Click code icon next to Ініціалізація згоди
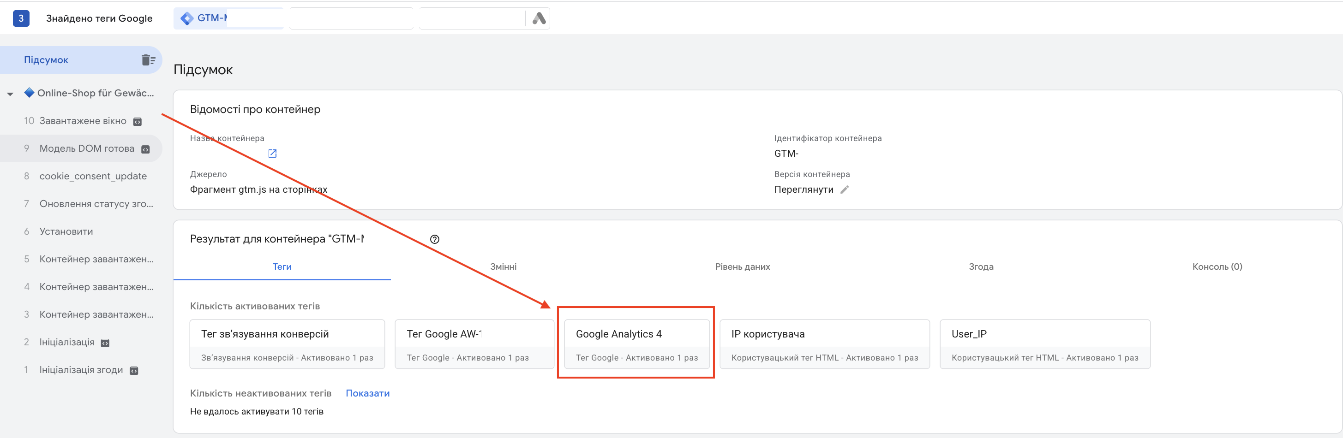The width and height of the screenshot is (1343, 438). (x=134, y=371)
